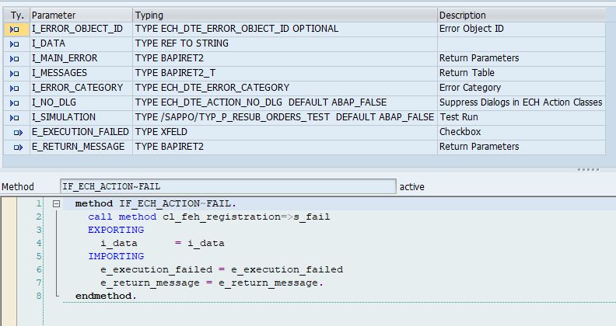Click exporting icon for E_EXECUTION_FAILED row

[x=18, y=133]
